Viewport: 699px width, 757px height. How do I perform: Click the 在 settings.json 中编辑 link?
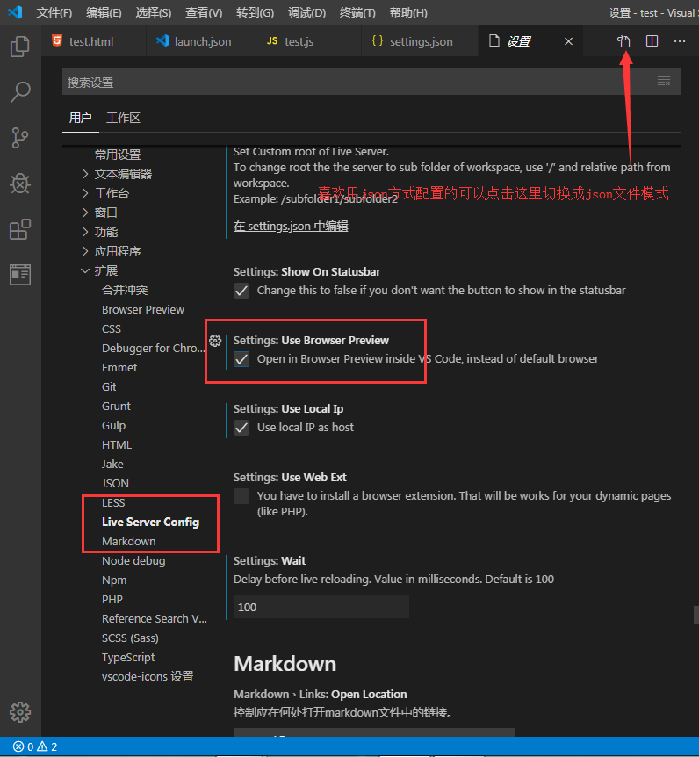[x=291, y=226]
